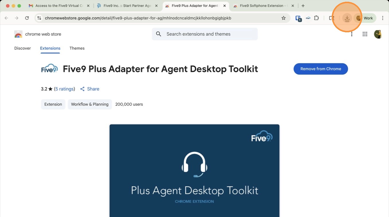
Task: Reload the current page
Action: click(x=27, y=18)
